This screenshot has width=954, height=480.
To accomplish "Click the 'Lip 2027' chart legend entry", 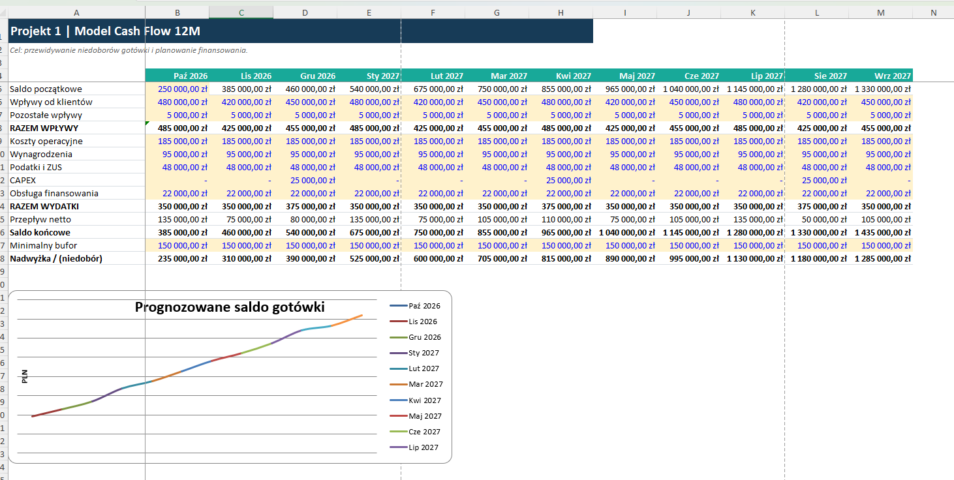I will click(x=414, y=447).
